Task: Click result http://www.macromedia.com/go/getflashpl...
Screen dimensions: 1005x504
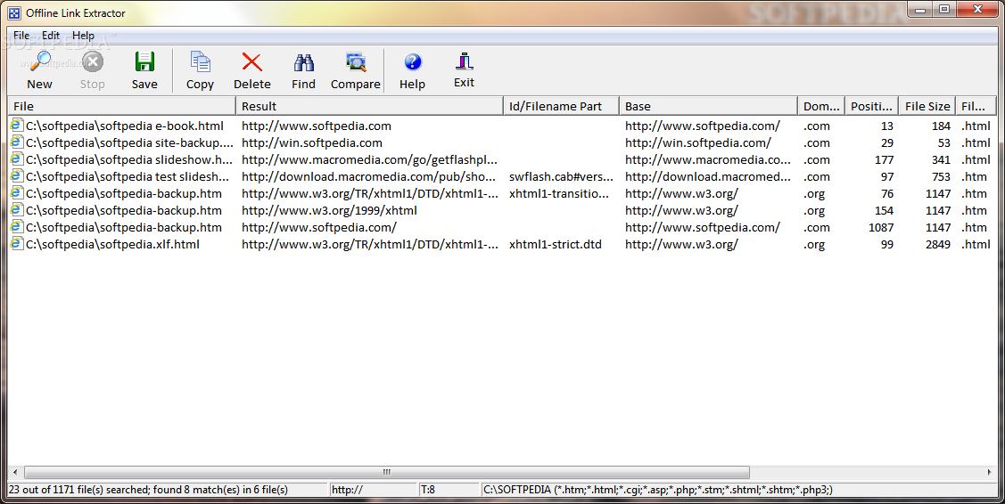Action: [369, 159]
